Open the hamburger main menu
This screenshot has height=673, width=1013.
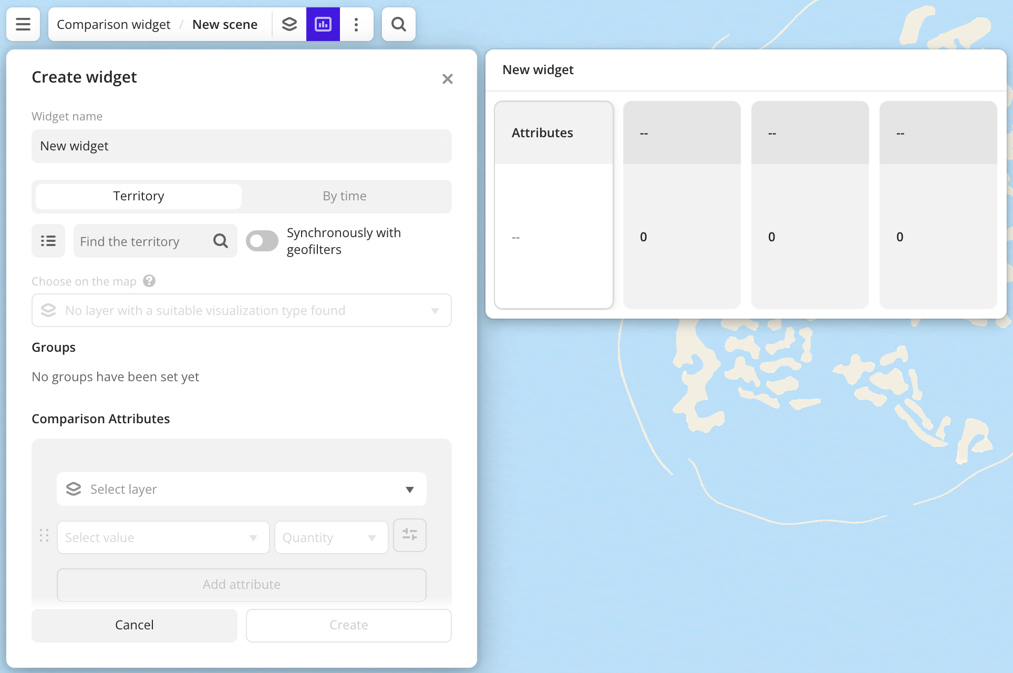(x=23, y=24)
